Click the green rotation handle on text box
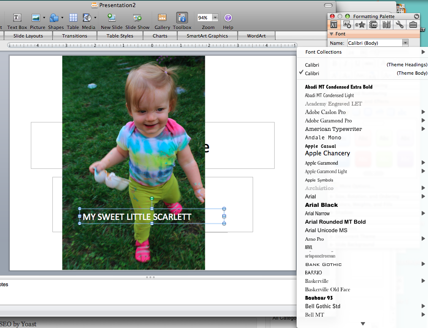This screenshot has width=428, height=328. pyautogui.click(x=152, y=198)
